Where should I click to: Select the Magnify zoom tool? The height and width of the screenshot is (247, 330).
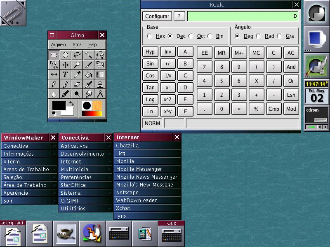pos(77,65)
